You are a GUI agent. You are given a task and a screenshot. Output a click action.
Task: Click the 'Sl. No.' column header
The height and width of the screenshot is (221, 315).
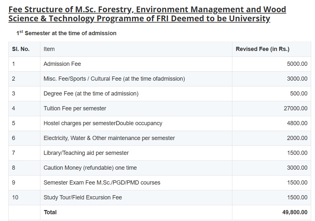[21, 49]
